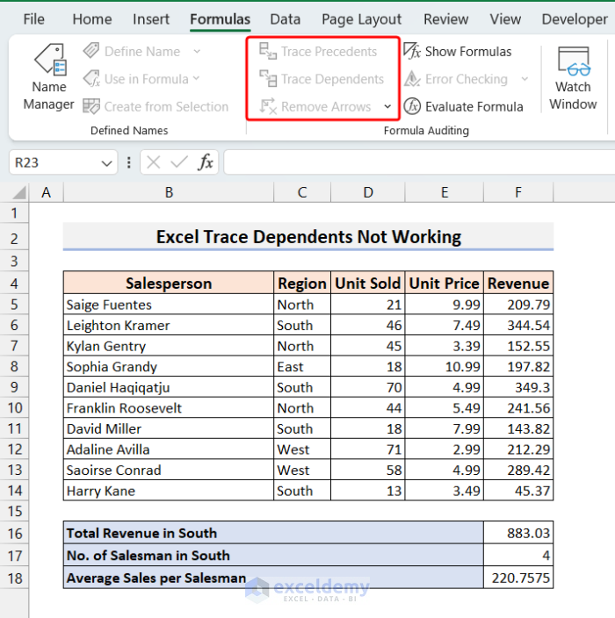Open the Name Box dropdown

106,162
